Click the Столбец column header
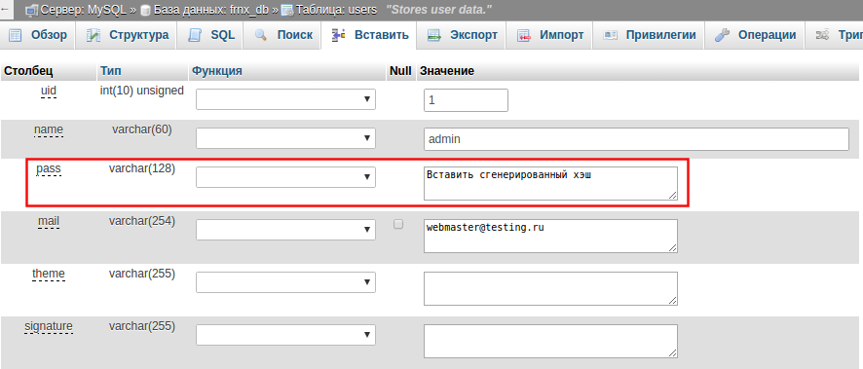The height and width of the screenshot is (369, 863). click(28, 71)
